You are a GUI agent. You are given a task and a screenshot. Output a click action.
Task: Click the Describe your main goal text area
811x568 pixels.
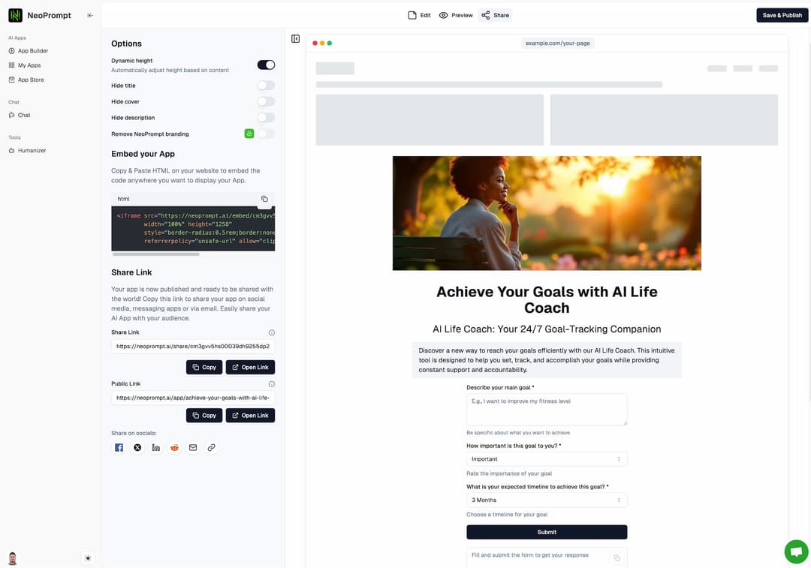point(547,410)
